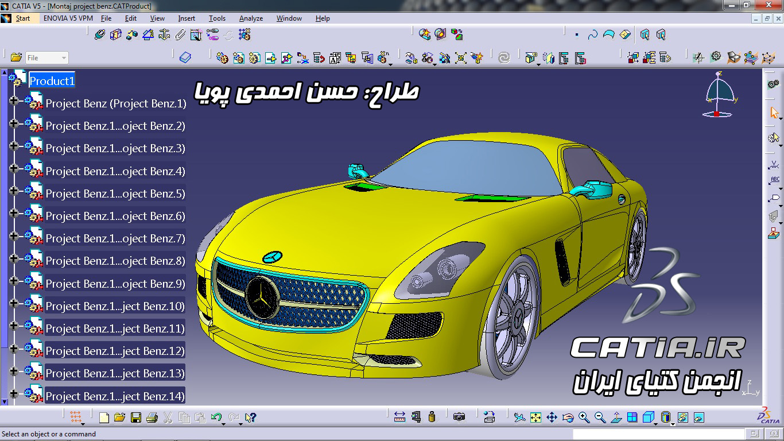Expand the plus beside Project Benz.11 row
This screenshot has width=784, height=441.
[x=14, y=326]
